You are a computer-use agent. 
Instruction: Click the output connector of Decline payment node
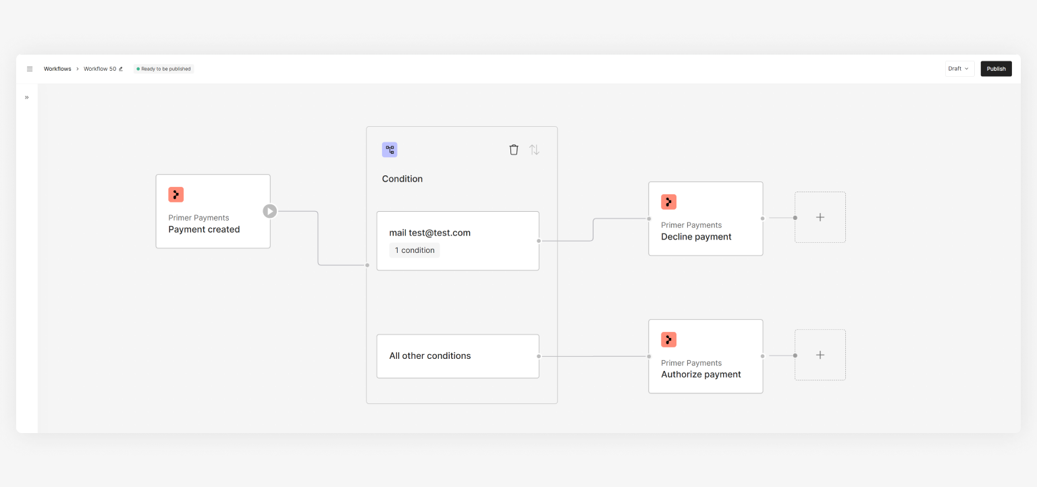pyautogui.click(x=763, y=219)
